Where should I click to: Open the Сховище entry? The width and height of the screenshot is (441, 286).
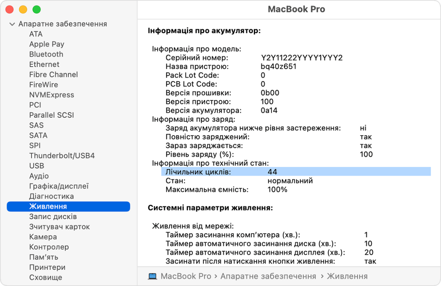click(46, 277)
